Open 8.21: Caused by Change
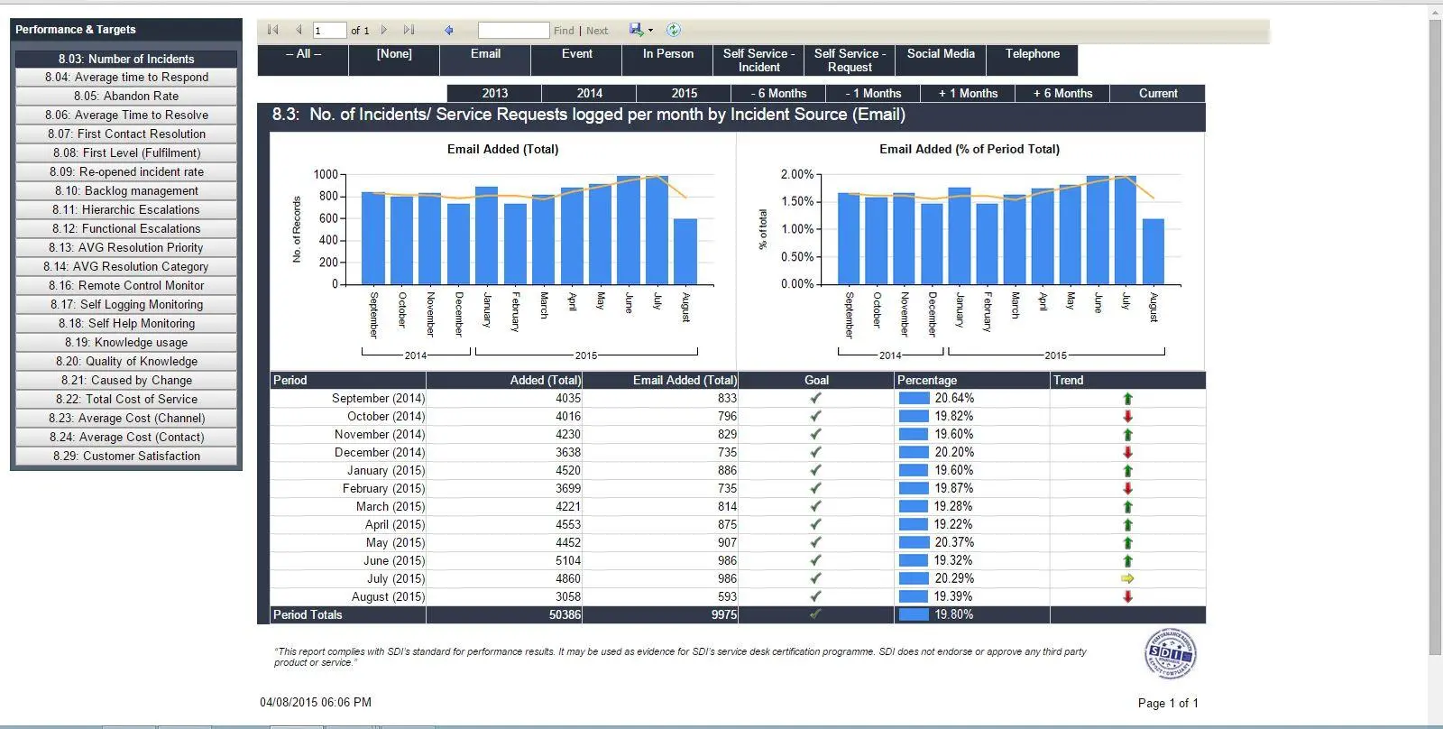Screen dimensions: 1443x729 (x=126, y=381)
